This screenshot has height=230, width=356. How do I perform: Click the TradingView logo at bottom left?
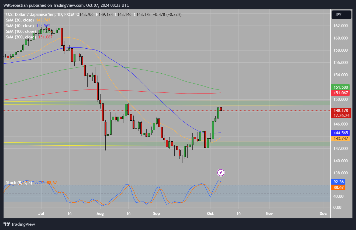coord(19,224)
